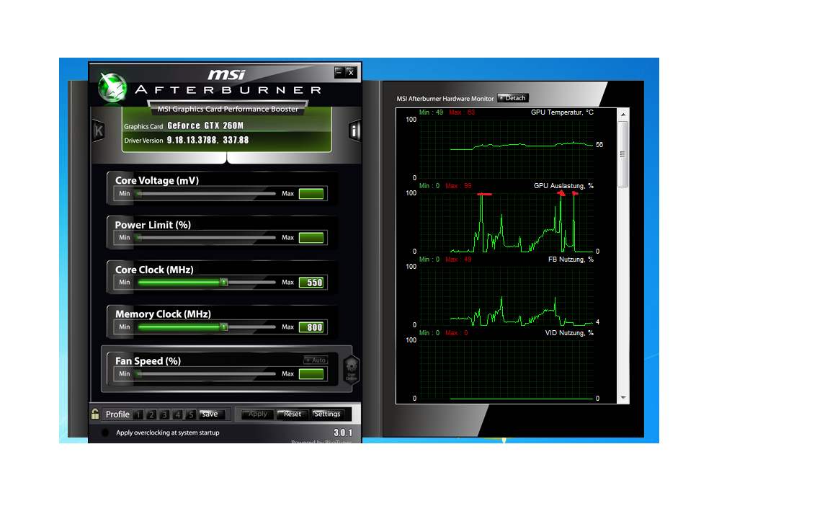Image resolution: width=830 pixels, height=519 pixels.
Task: Click the GPU Temperatur graph label
Action: point(562,112)
